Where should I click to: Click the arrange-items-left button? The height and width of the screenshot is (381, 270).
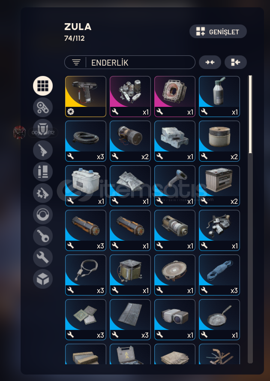(x=236, y=63)
